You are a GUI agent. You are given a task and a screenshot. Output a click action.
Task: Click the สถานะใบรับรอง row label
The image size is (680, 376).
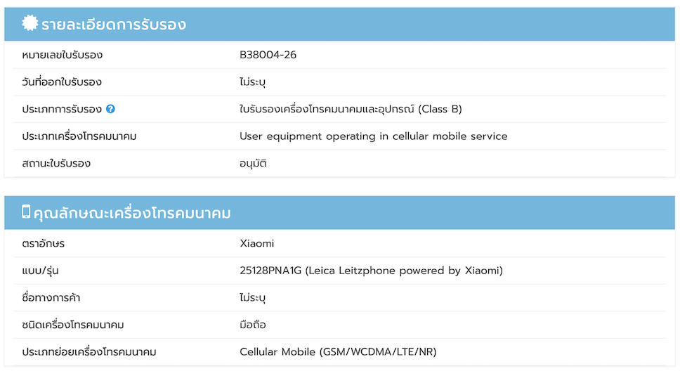point(56,164)
